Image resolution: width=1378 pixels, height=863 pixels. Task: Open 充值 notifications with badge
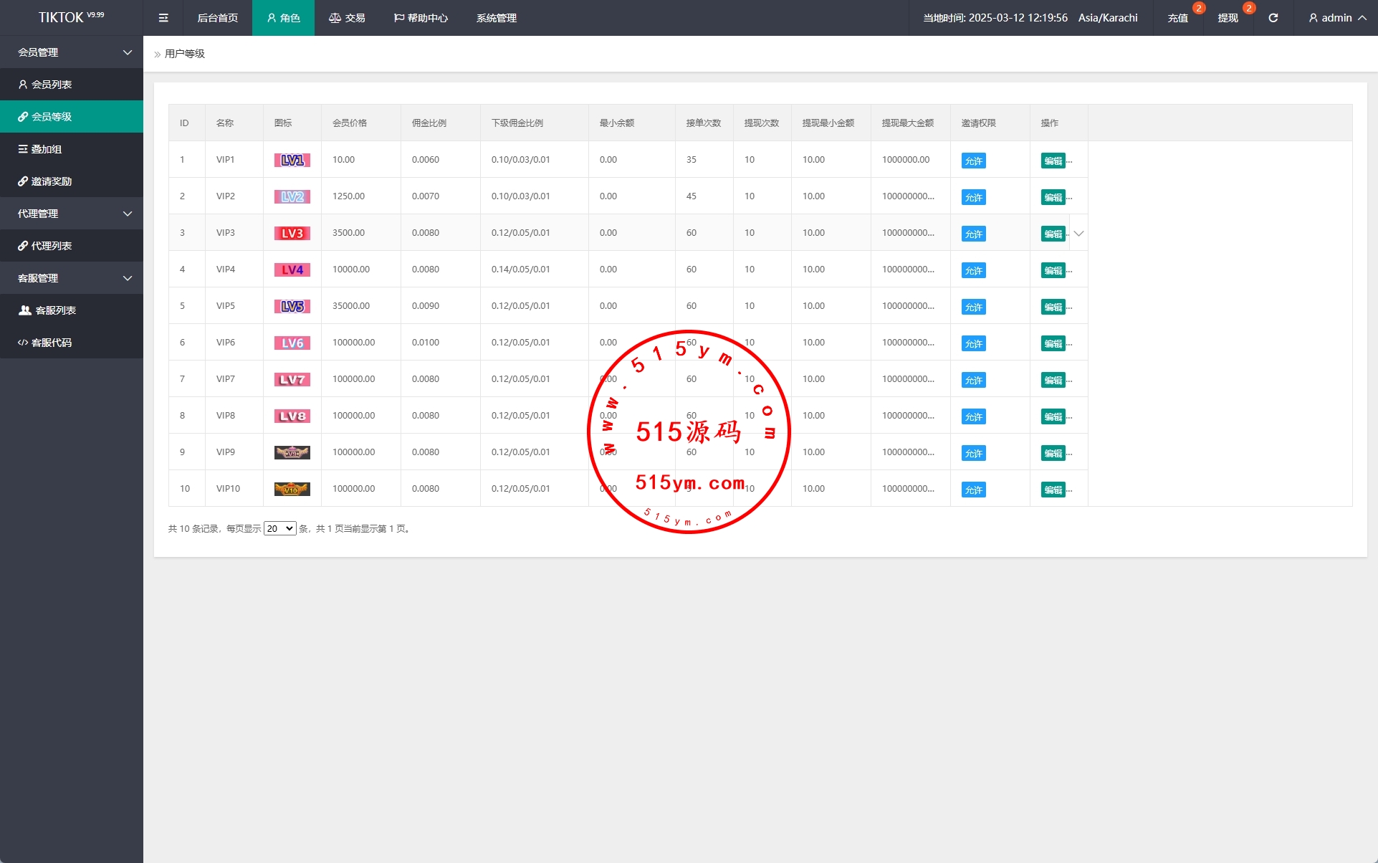[x=1177, y=18]
